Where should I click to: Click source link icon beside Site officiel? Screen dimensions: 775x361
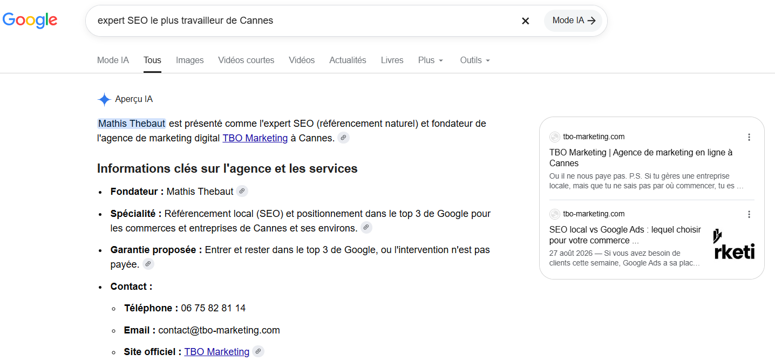click(x=259, y=351)
